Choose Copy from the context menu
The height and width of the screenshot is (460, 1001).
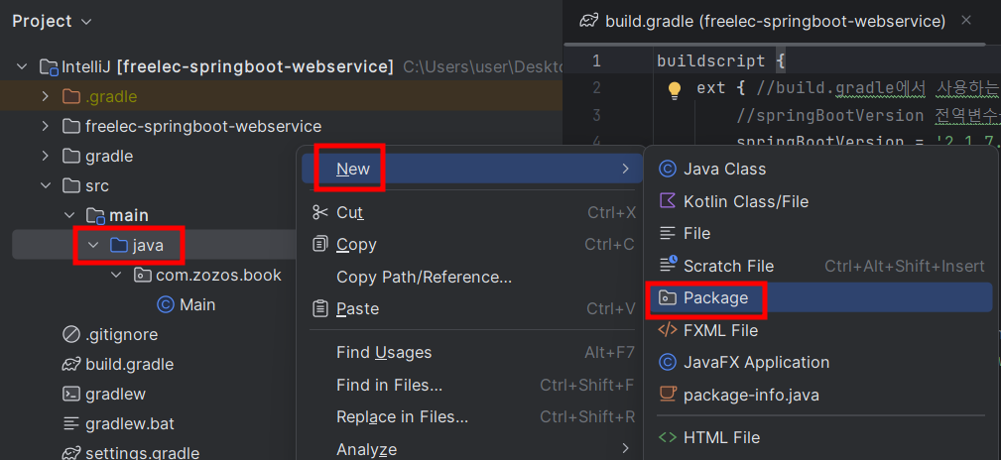472,244
